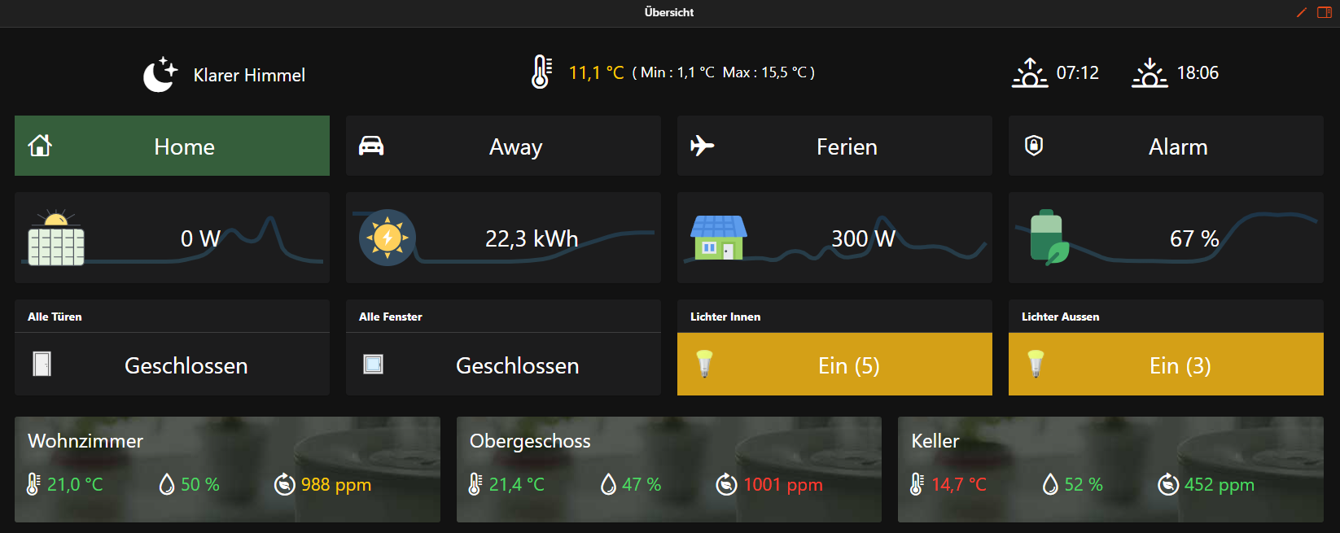Toggle Lichter Aussen Ein (3)
Screen dimensions: 1340x533
click(x=1166, y=364)
